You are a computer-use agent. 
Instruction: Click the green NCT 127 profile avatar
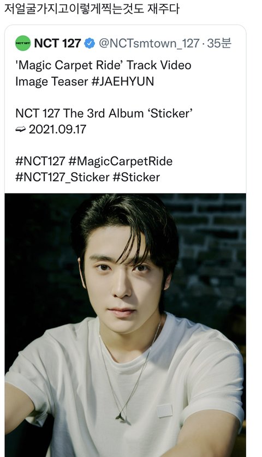coord(23,43)
